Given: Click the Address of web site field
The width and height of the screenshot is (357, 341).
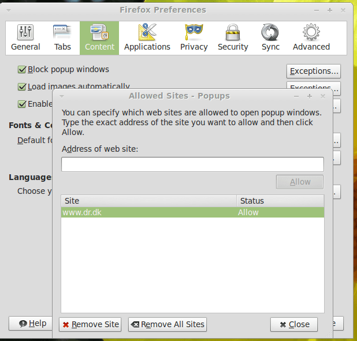Looking at the screenshot, I should coord(192,164).
